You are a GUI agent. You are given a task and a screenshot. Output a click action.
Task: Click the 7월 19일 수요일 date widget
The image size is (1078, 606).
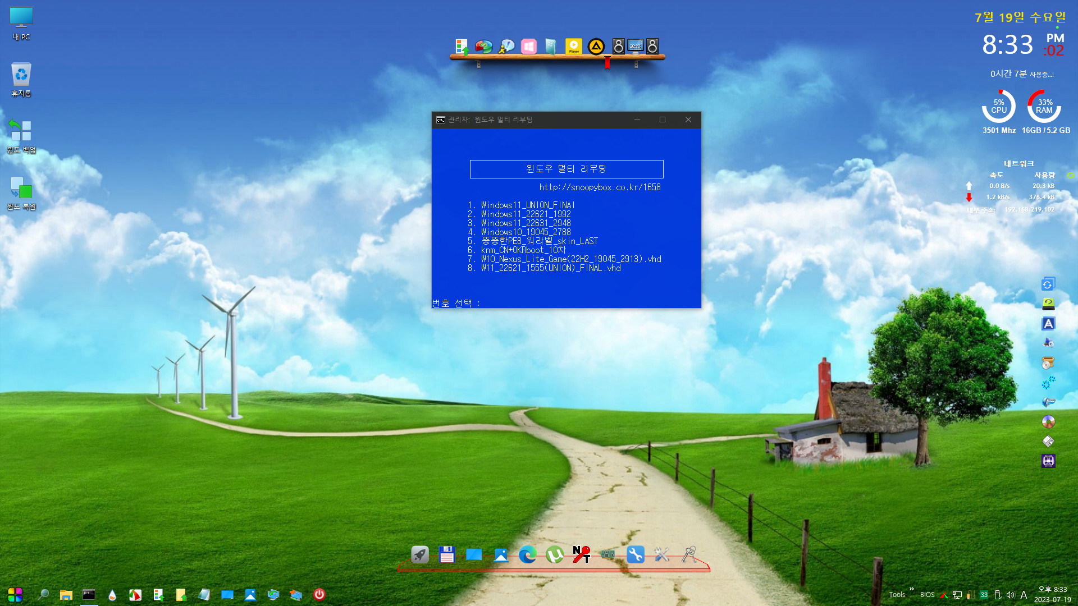click(1020, 17)
